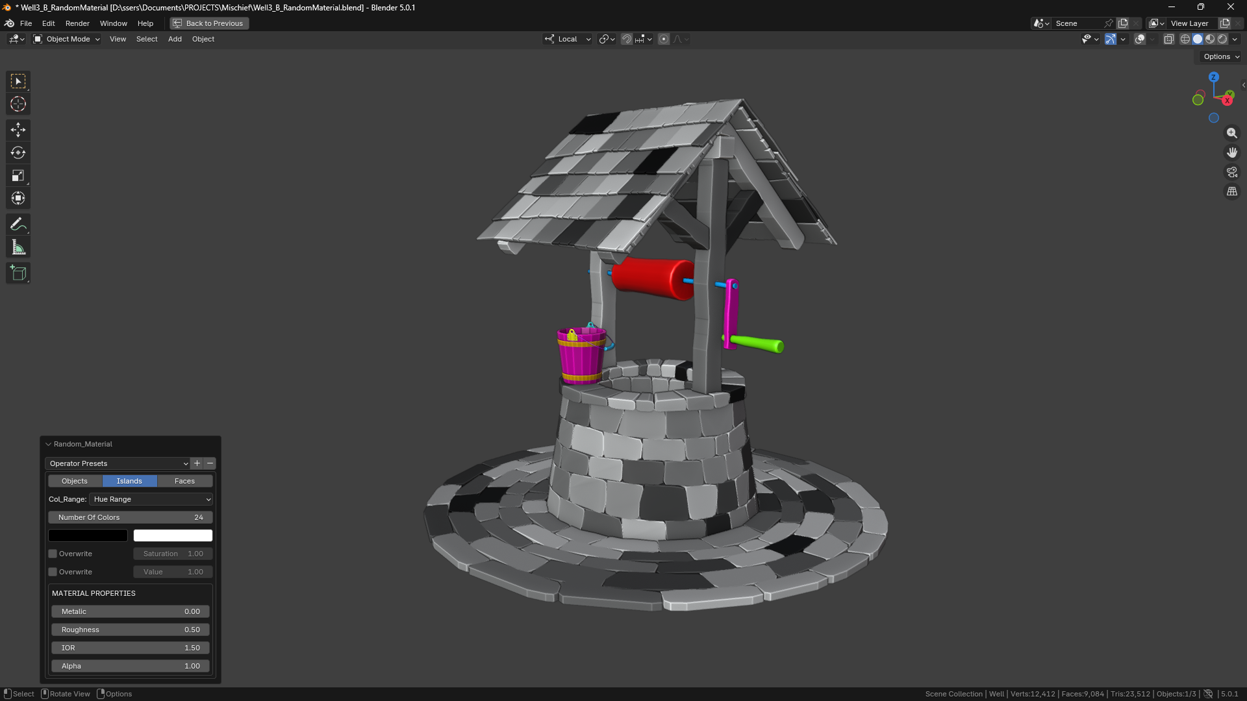Click the 3D cursor tool
Image resolution: width=1247 pixels, height=701 pixels.
[18, 104]
